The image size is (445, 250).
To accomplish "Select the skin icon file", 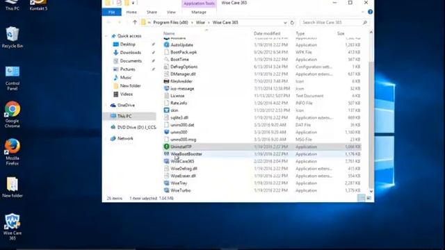I will pos(167,110).
